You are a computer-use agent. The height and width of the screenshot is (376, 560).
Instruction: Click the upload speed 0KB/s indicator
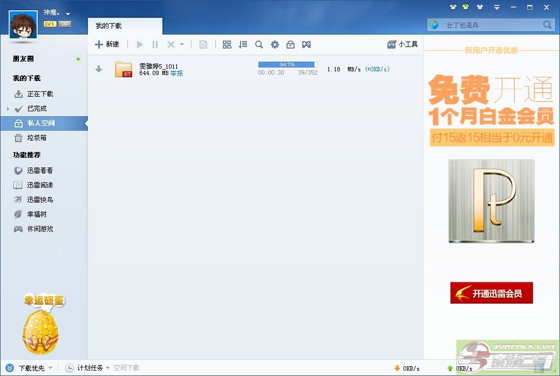tap(460, 368)
